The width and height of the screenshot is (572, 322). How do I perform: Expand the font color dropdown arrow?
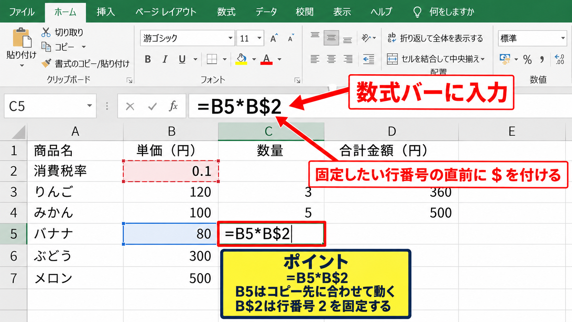(x=279, y=59)
